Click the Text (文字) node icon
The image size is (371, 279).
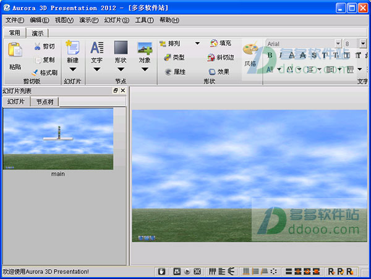coord(97,48)
